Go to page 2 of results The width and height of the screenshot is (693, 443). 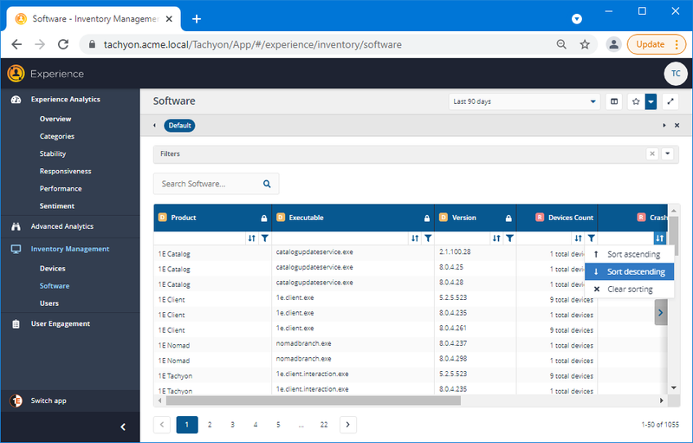[210, 425]
